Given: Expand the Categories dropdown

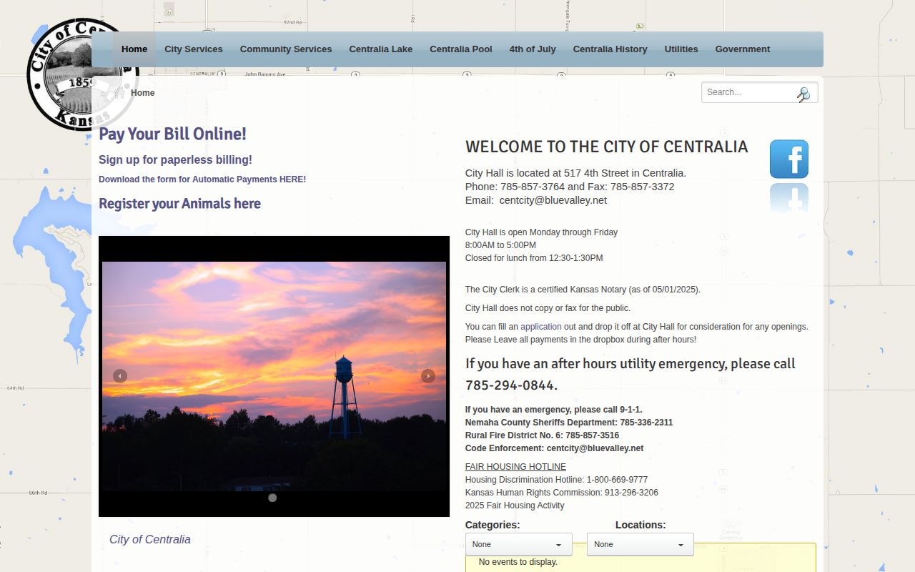Looking at the screenshot, I should [x=519, y=544].
